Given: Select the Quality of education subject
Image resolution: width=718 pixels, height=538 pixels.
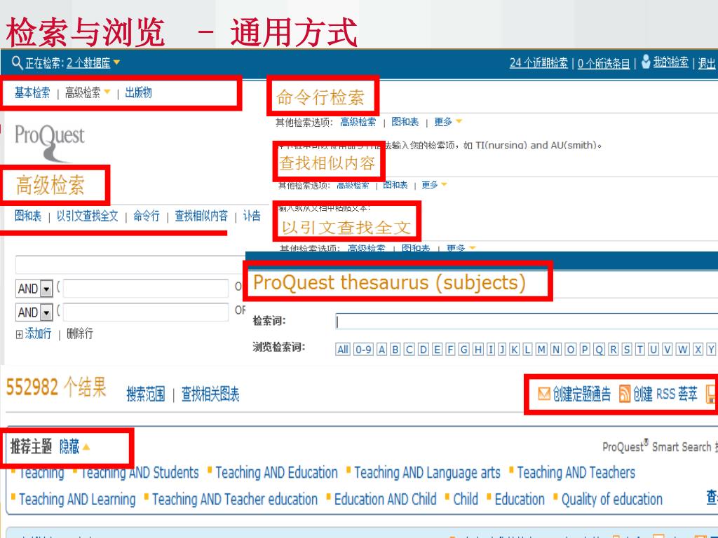Looking at the screenshot, I should click(611, 499).
